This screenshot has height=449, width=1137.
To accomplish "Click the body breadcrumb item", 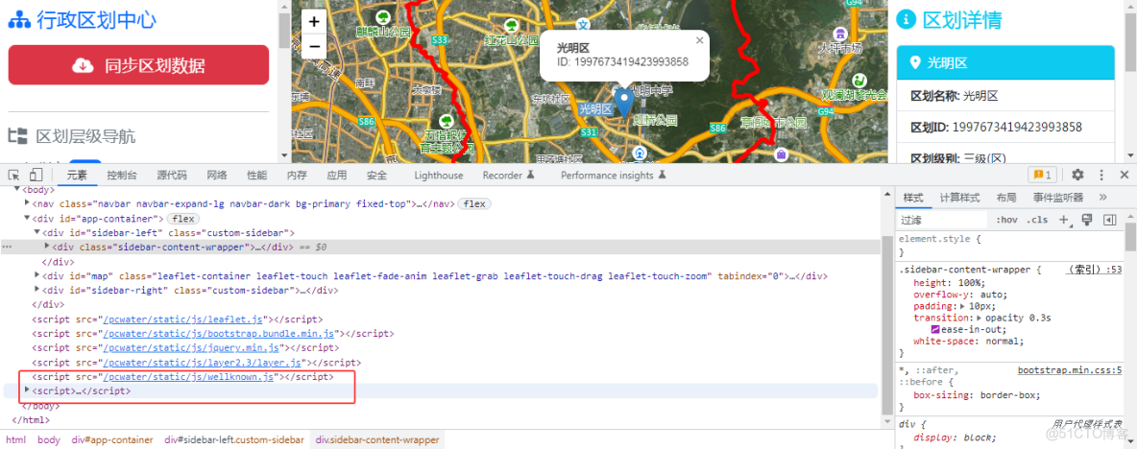I will [49, 439].
